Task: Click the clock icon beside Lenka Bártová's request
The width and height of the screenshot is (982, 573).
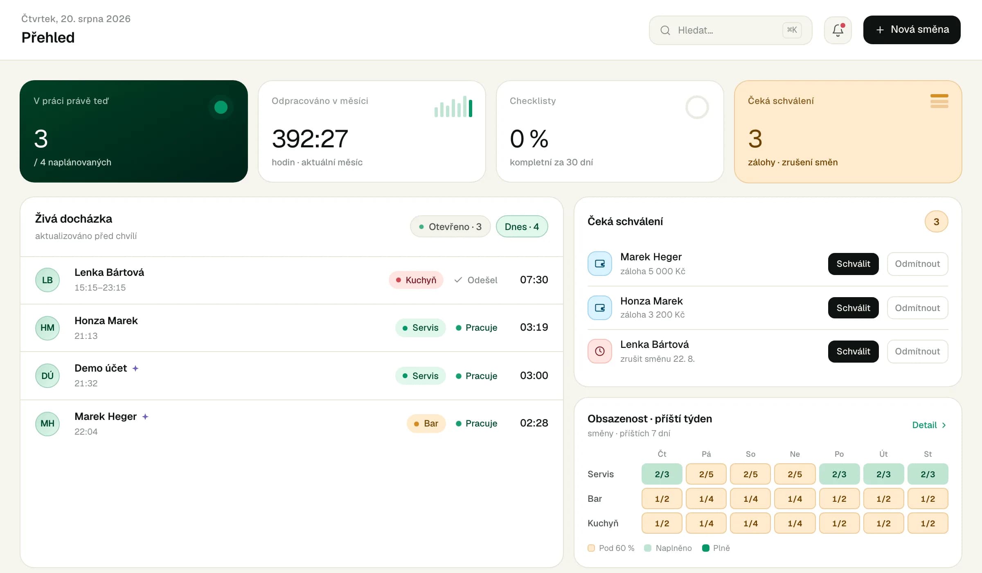Action: tap(599, 351)
